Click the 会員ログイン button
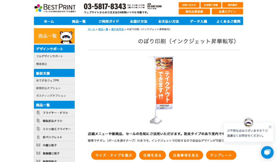The image size is (277, 162). point(227,12)
